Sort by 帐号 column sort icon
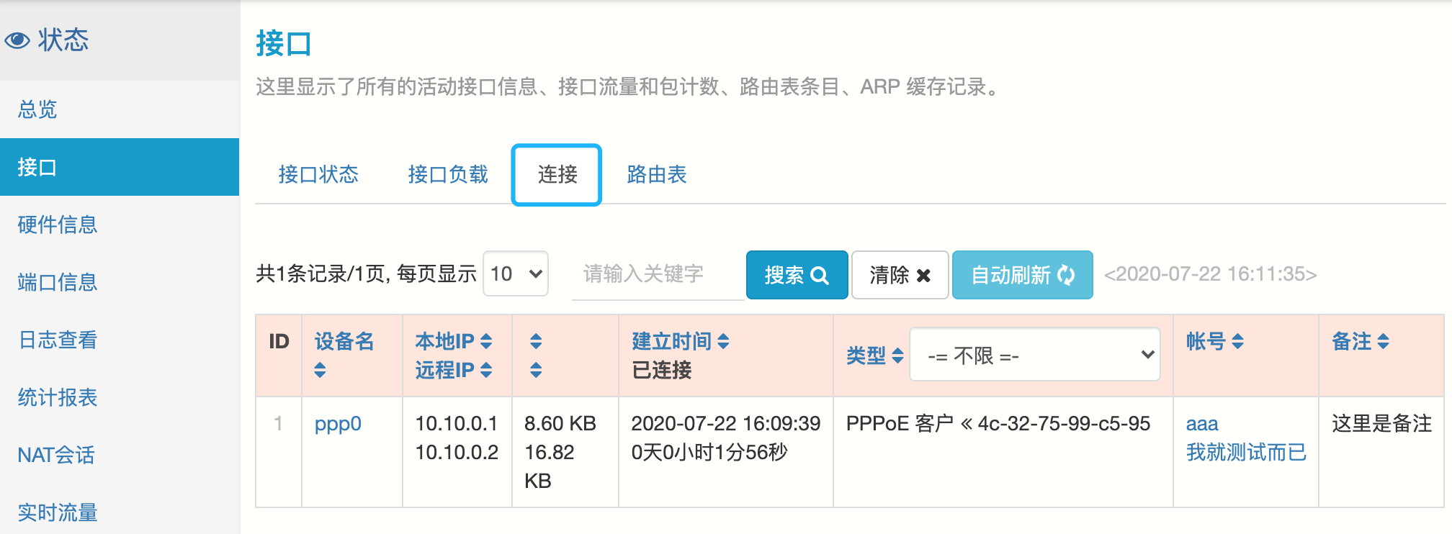The height and width of the screenshot is (534, 1452). pos(1237,341)
